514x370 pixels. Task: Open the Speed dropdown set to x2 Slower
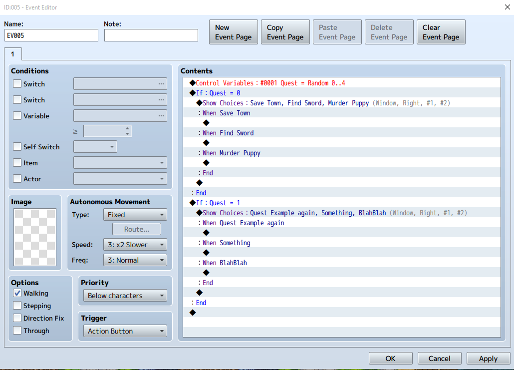(x=135, y=244)
